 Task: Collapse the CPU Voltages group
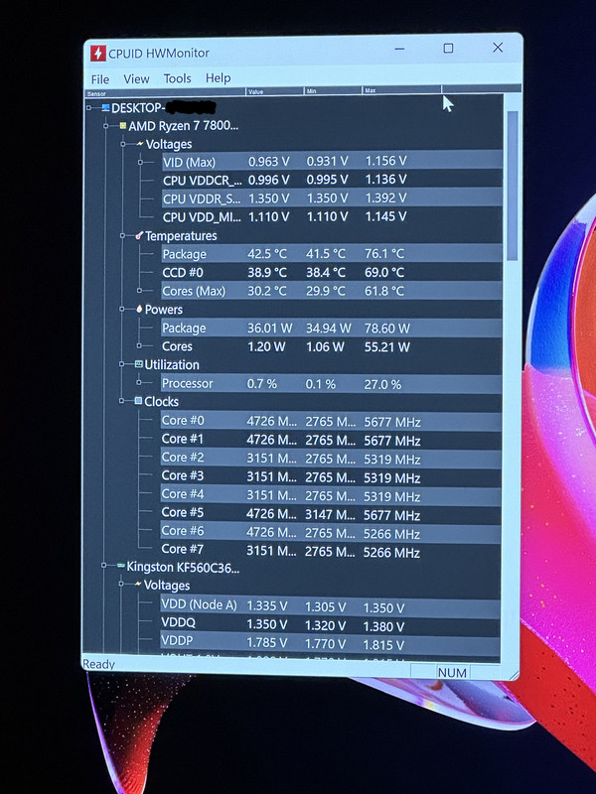(123, 144)
